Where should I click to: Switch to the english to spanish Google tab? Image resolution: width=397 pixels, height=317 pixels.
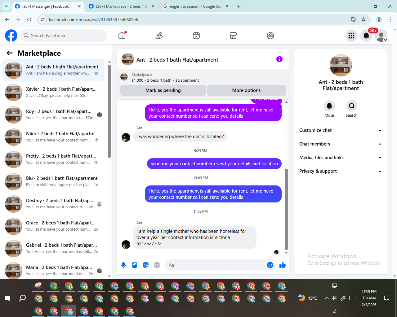coord(195,6)
